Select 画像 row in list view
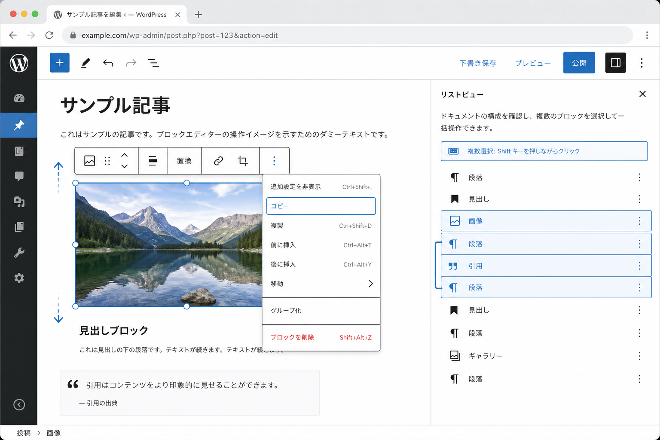Viewport: 660px width, 440px height. tap(546, 221)
